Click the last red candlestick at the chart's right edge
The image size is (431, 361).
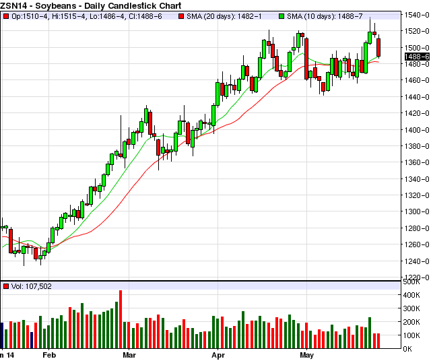pyautogui.click(x=378, y=48)
